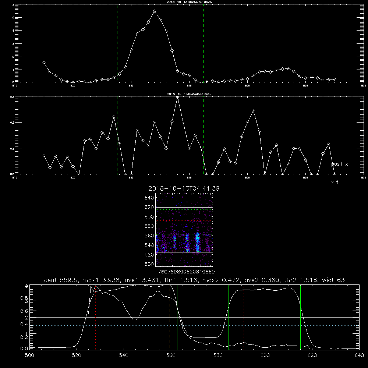
Task: Click the 'cent 559.5' value
Action: 61,280
